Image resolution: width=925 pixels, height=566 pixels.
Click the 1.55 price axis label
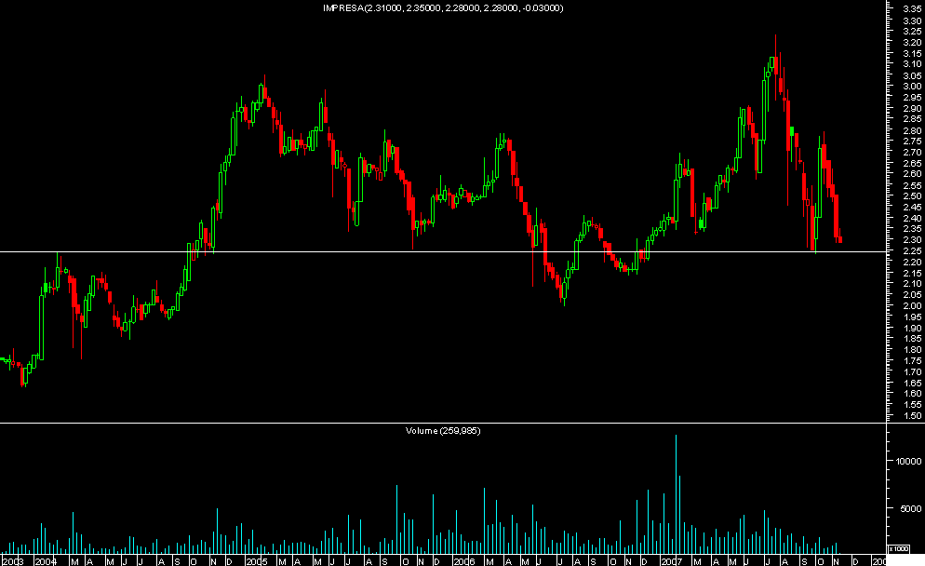coord(912,405)
